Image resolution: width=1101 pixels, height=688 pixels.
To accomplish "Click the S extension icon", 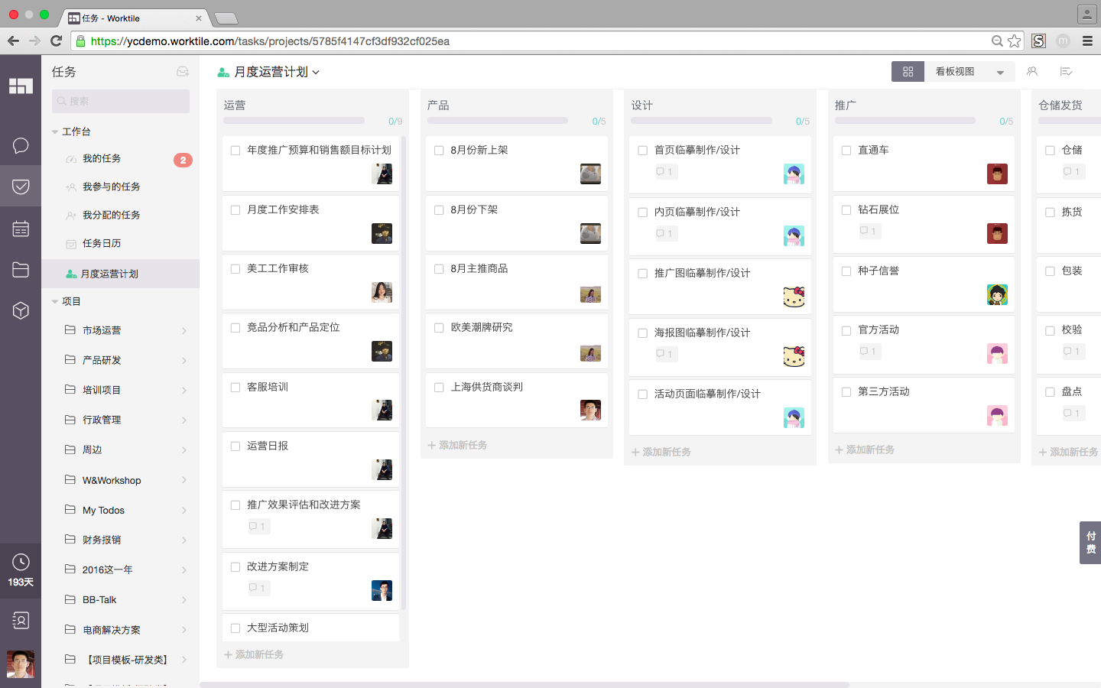I will click(1038, 41).
